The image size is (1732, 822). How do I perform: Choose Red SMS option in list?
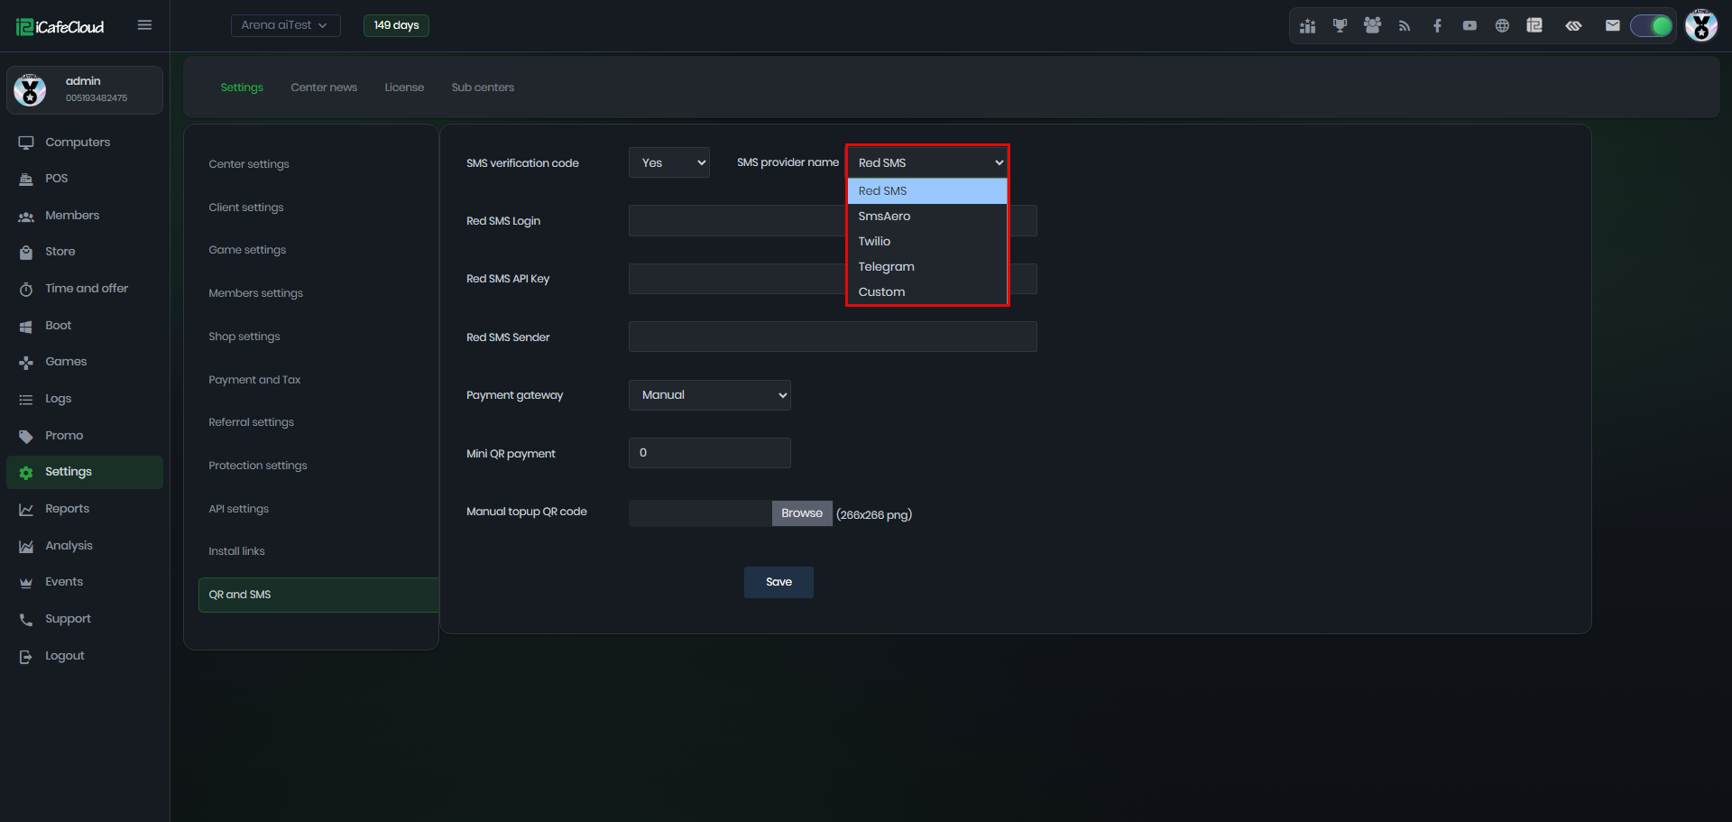click(926, 191)
